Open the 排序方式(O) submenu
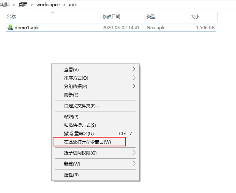The height and width of the screenshot is (193, 236). [95, 78]
